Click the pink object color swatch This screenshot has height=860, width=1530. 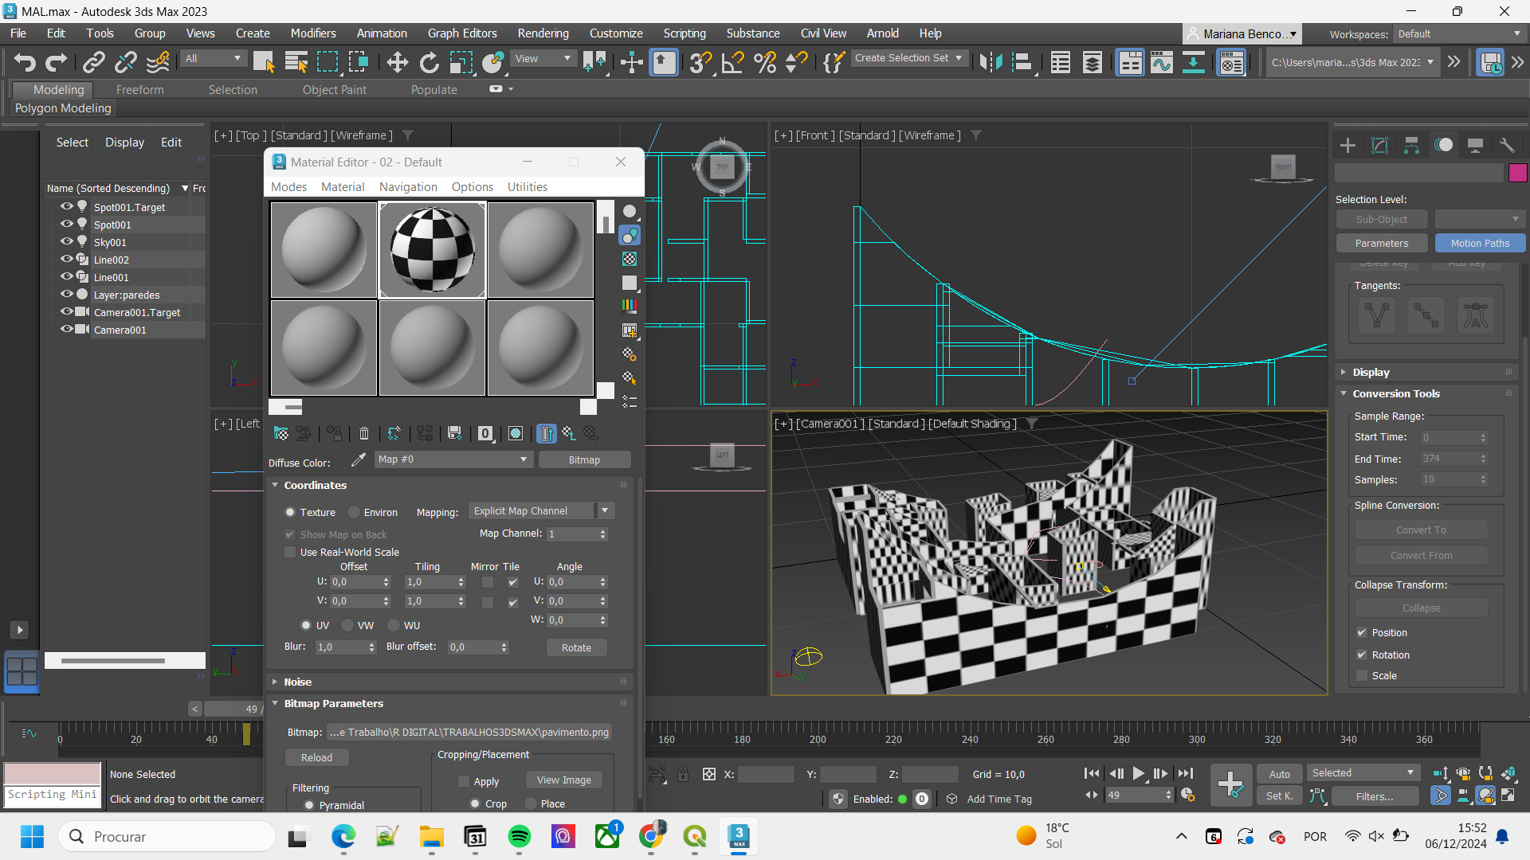pos(1517,172)
